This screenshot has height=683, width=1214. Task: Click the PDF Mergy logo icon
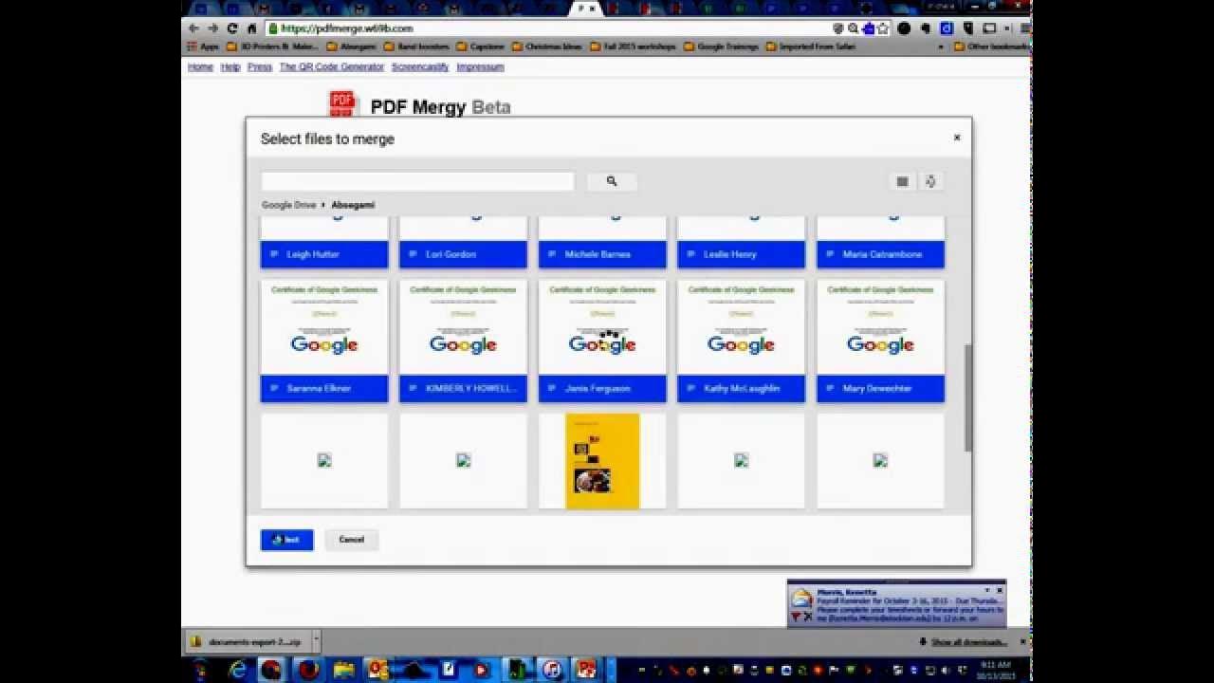click(342, 103)
